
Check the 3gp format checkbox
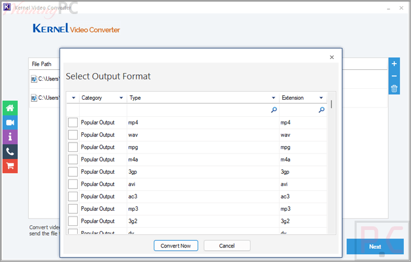(73, 172)
